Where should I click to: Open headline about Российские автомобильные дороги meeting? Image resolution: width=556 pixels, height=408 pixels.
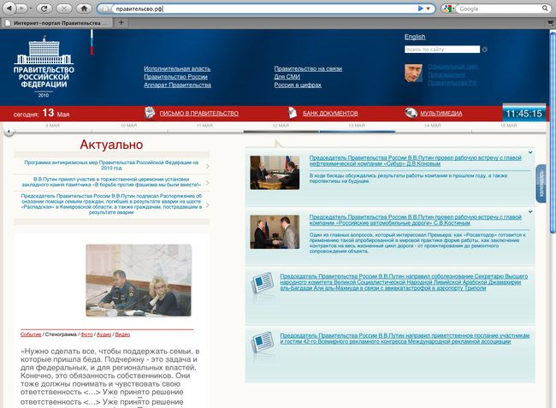tap(415, 220)
